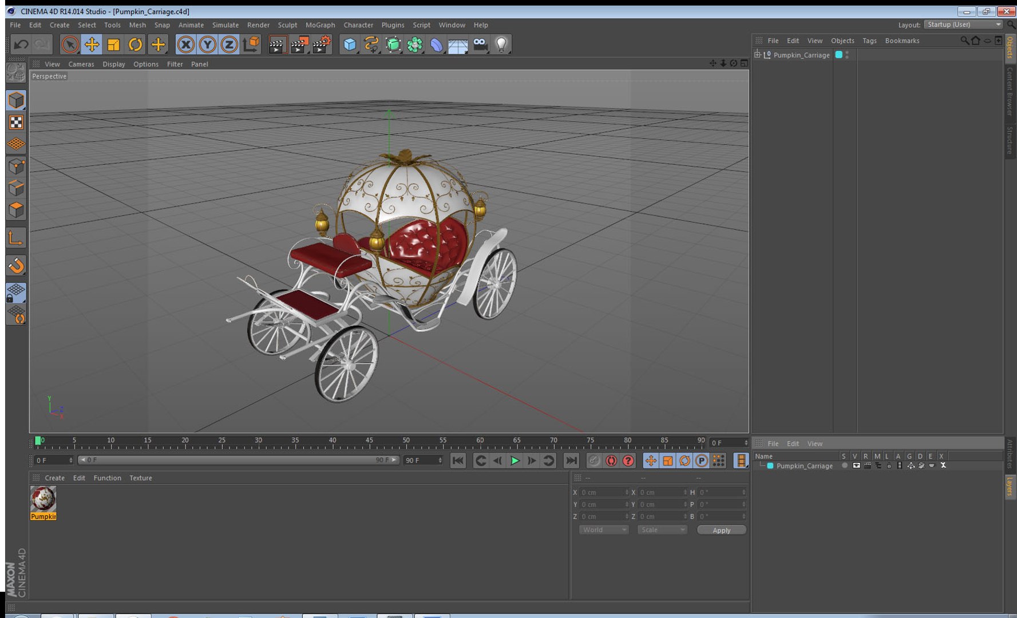Open the spline pen tool icon
Viewport: 1017px width, 618px height.
[x=371, y=44]
